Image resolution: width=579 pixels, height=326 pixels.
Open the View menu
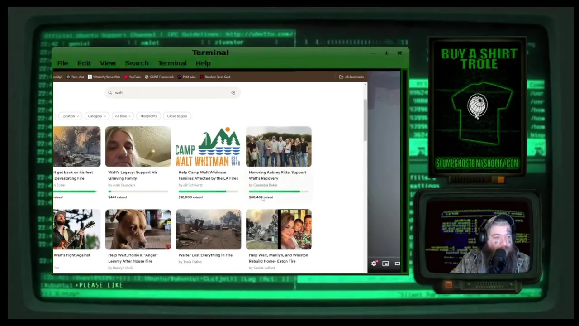pos(108,63)
